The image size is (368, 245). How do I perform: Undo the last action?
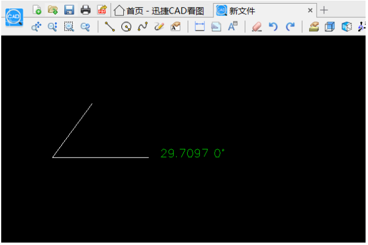point(274,27)
